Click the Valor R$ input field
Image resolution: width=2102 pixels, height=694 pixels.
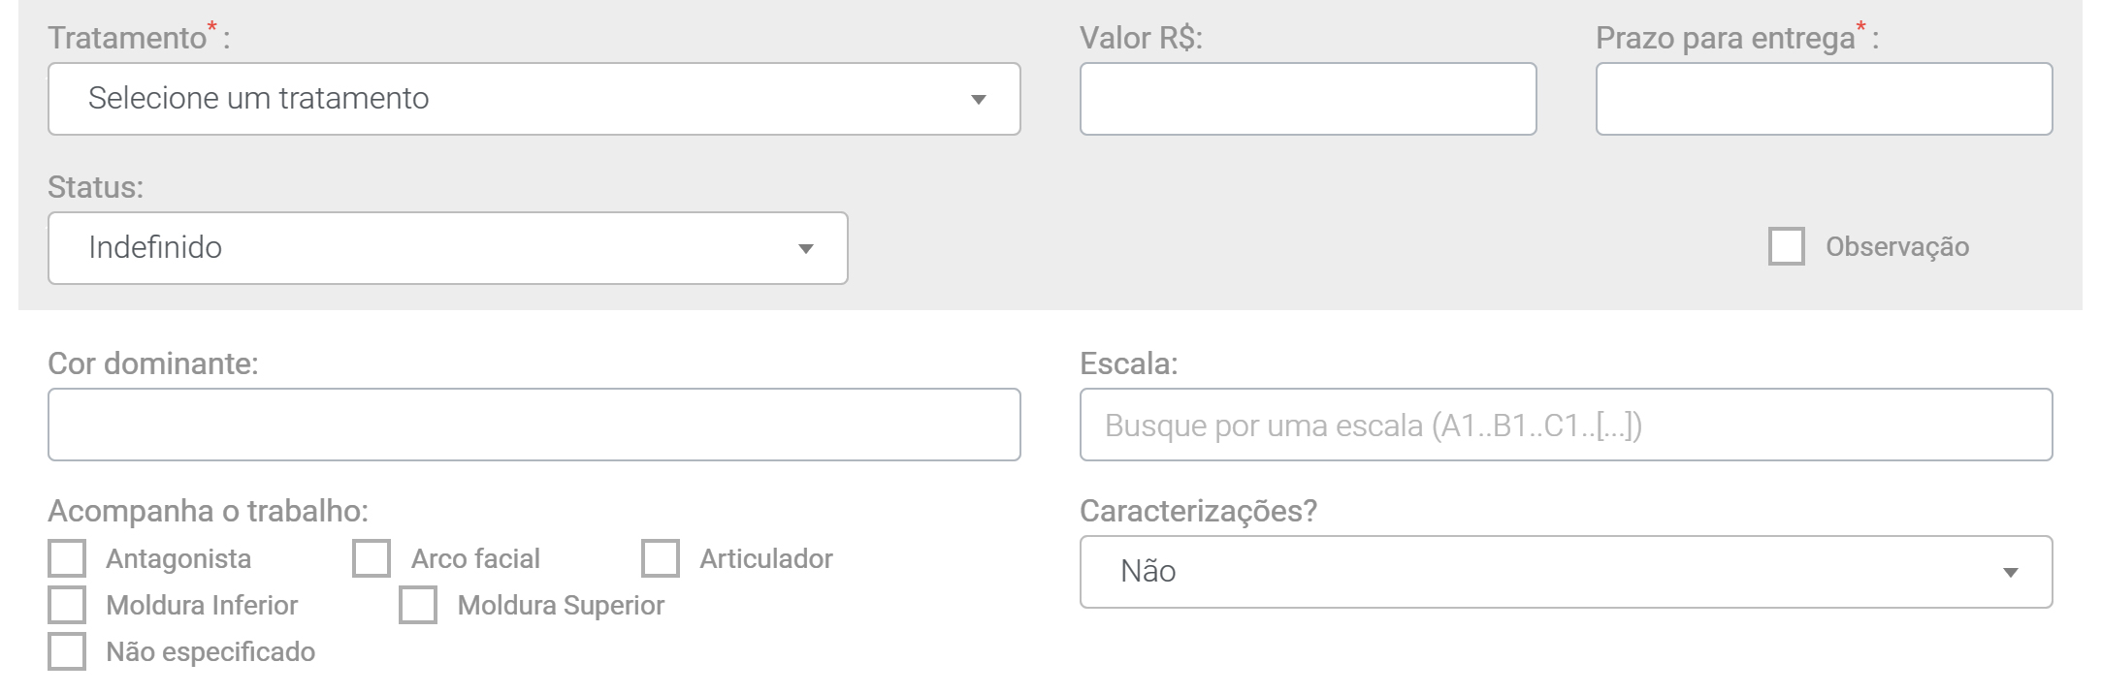coord(1308,99)
